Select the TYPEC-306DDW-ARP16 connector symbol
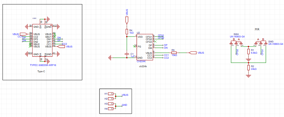The width and height of the screenshot is (284, 117). click(x=42, y=40)
